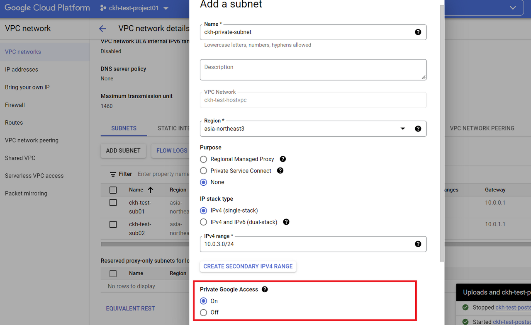Click the ckh-test-sub02 subnet name
531x325 pixels.
pos(140,228)
